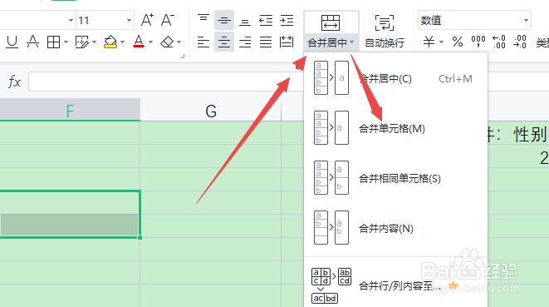This screenshot has width=549, height=307.
Task: Click the 合并居中 merge icon
Action: [x=331, y=22]
